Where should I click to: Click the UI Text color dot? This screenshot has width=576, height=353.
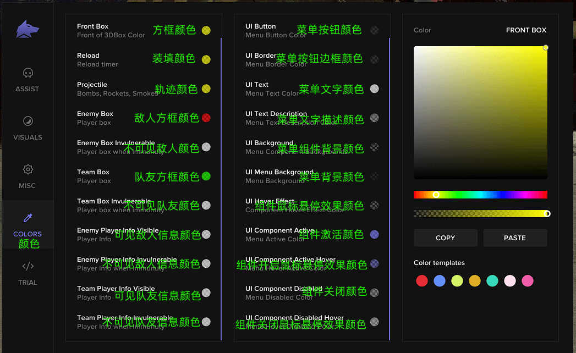(x=374, y=89)
